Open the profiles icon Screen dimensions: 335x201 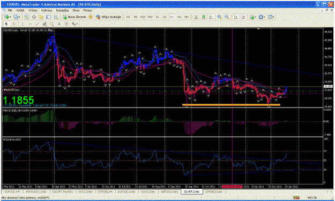[16, 17]
